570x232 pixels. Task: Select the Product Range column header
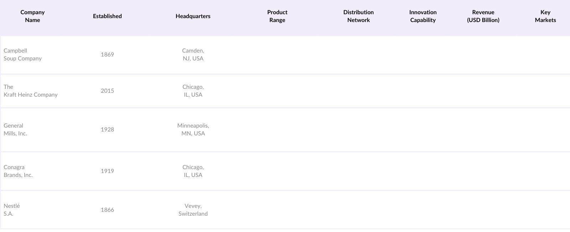pyautogui.click(x=277, y=16)
